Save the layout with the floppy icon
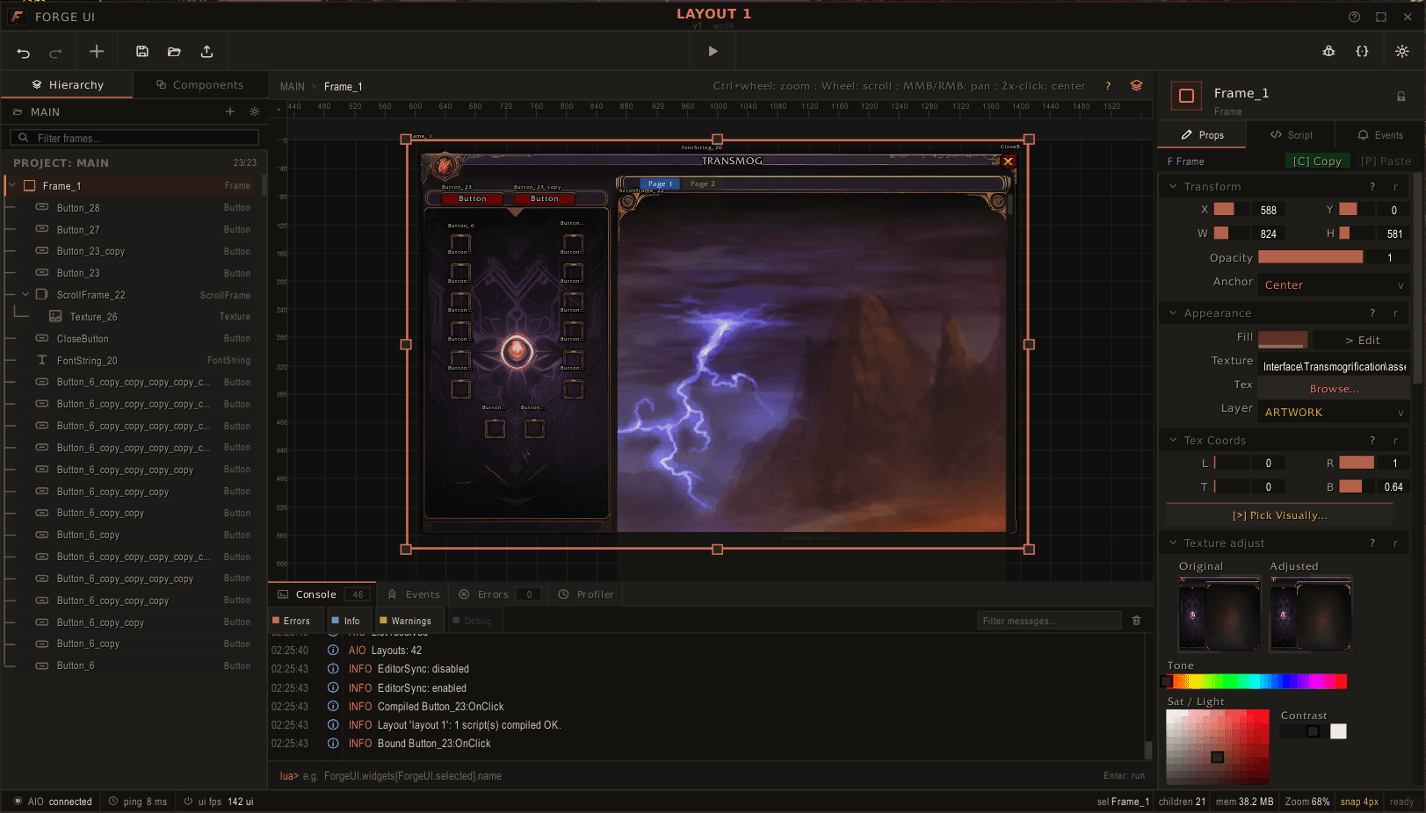Screen dimensions: 1426x813 pos(142,52)
